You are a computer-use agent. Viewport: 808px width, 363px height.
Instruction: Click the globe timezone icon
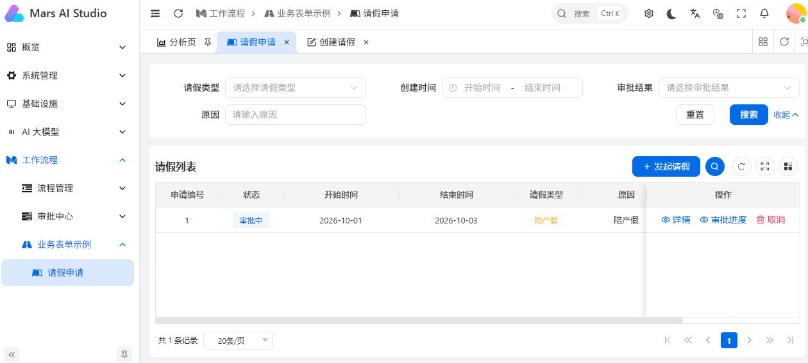coord(718,13)
